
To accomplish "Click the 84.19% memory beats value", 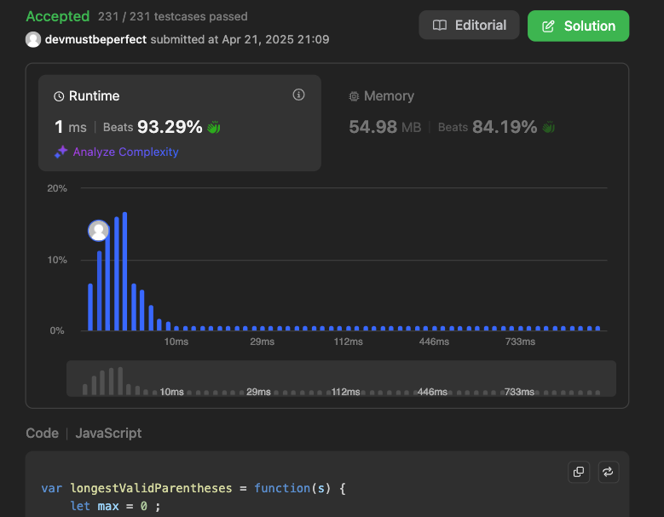I will click(x=505, y=127).
